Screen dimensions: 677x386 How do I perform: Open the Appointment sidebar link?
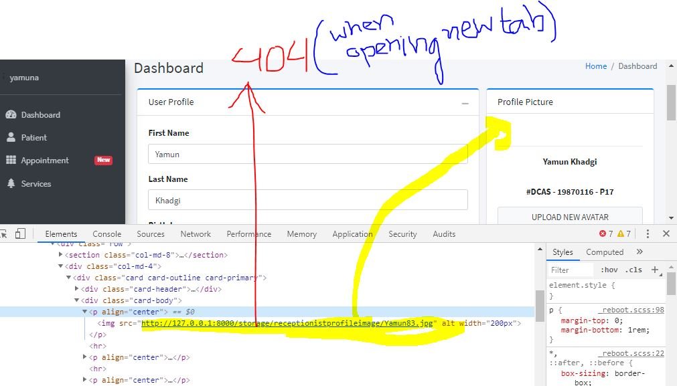45,161
